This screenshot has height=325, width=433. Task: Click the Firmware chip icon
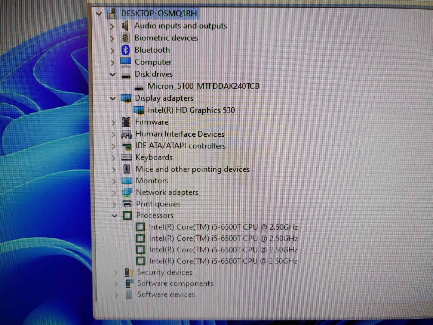(126, 122)
